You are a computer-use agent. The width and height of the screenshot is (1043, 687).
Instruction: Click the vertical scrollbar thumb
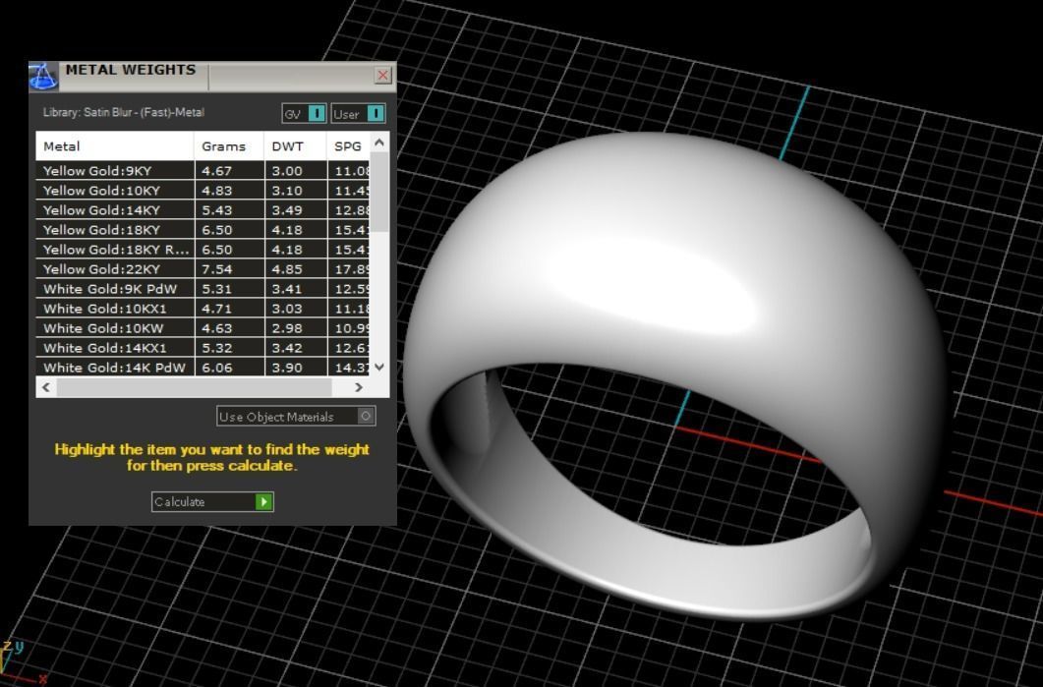379,193
